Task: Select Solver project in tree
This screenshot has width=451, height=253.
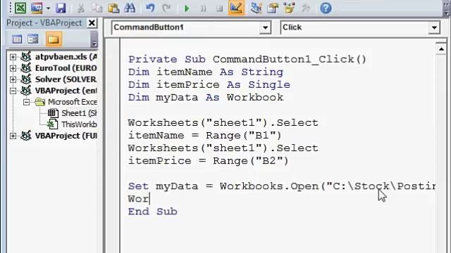Action: click(x=66, y=79)
